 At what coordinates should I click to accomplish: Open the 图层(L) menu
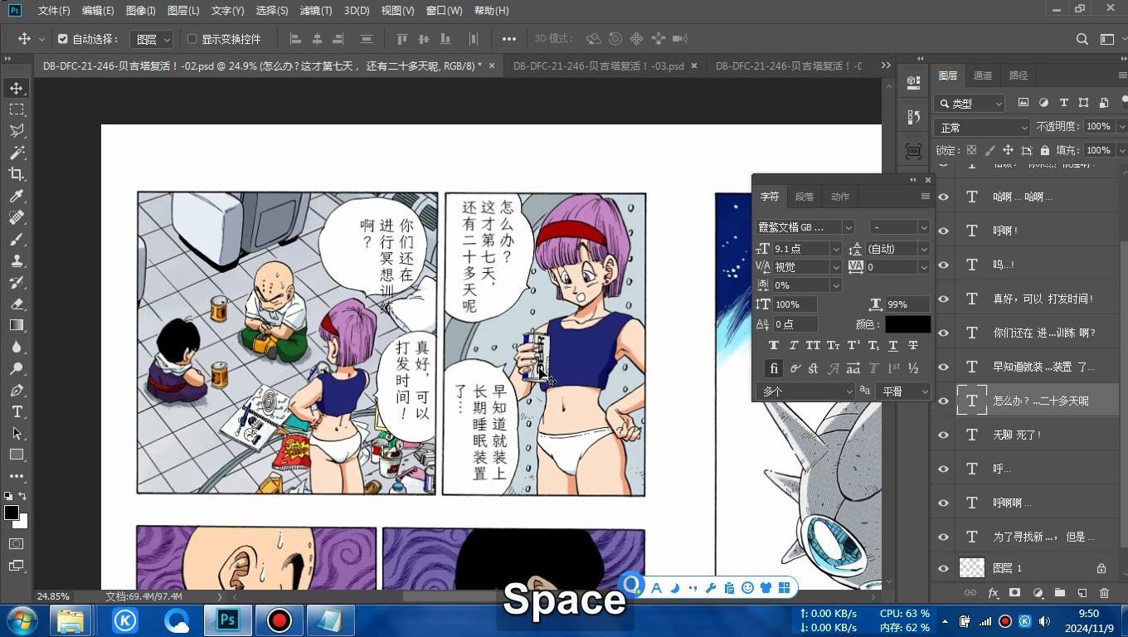(183, 11)
